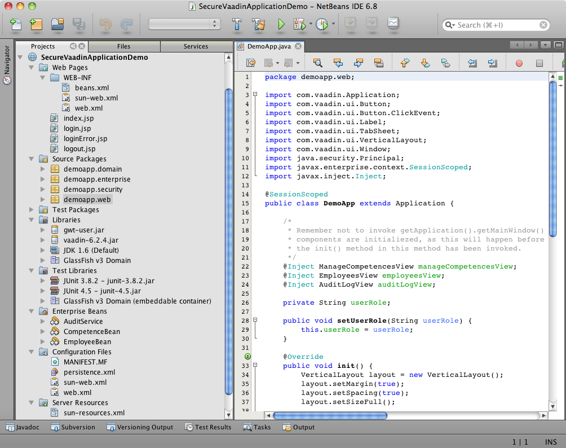Click the Find Selection magnifier icon
This screenshot has height=448, width=566.
(317, 63)
